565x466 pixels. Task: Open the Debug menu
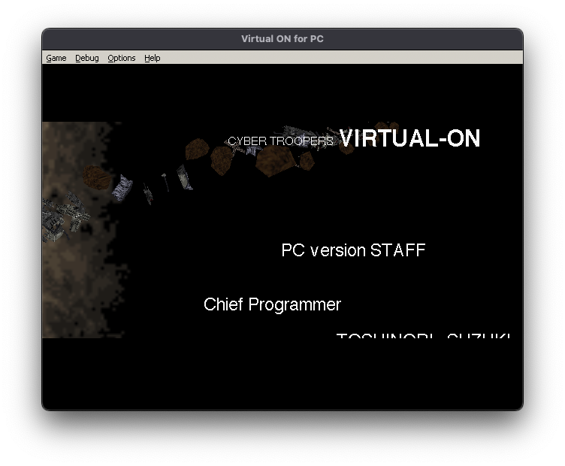(87, 58)
